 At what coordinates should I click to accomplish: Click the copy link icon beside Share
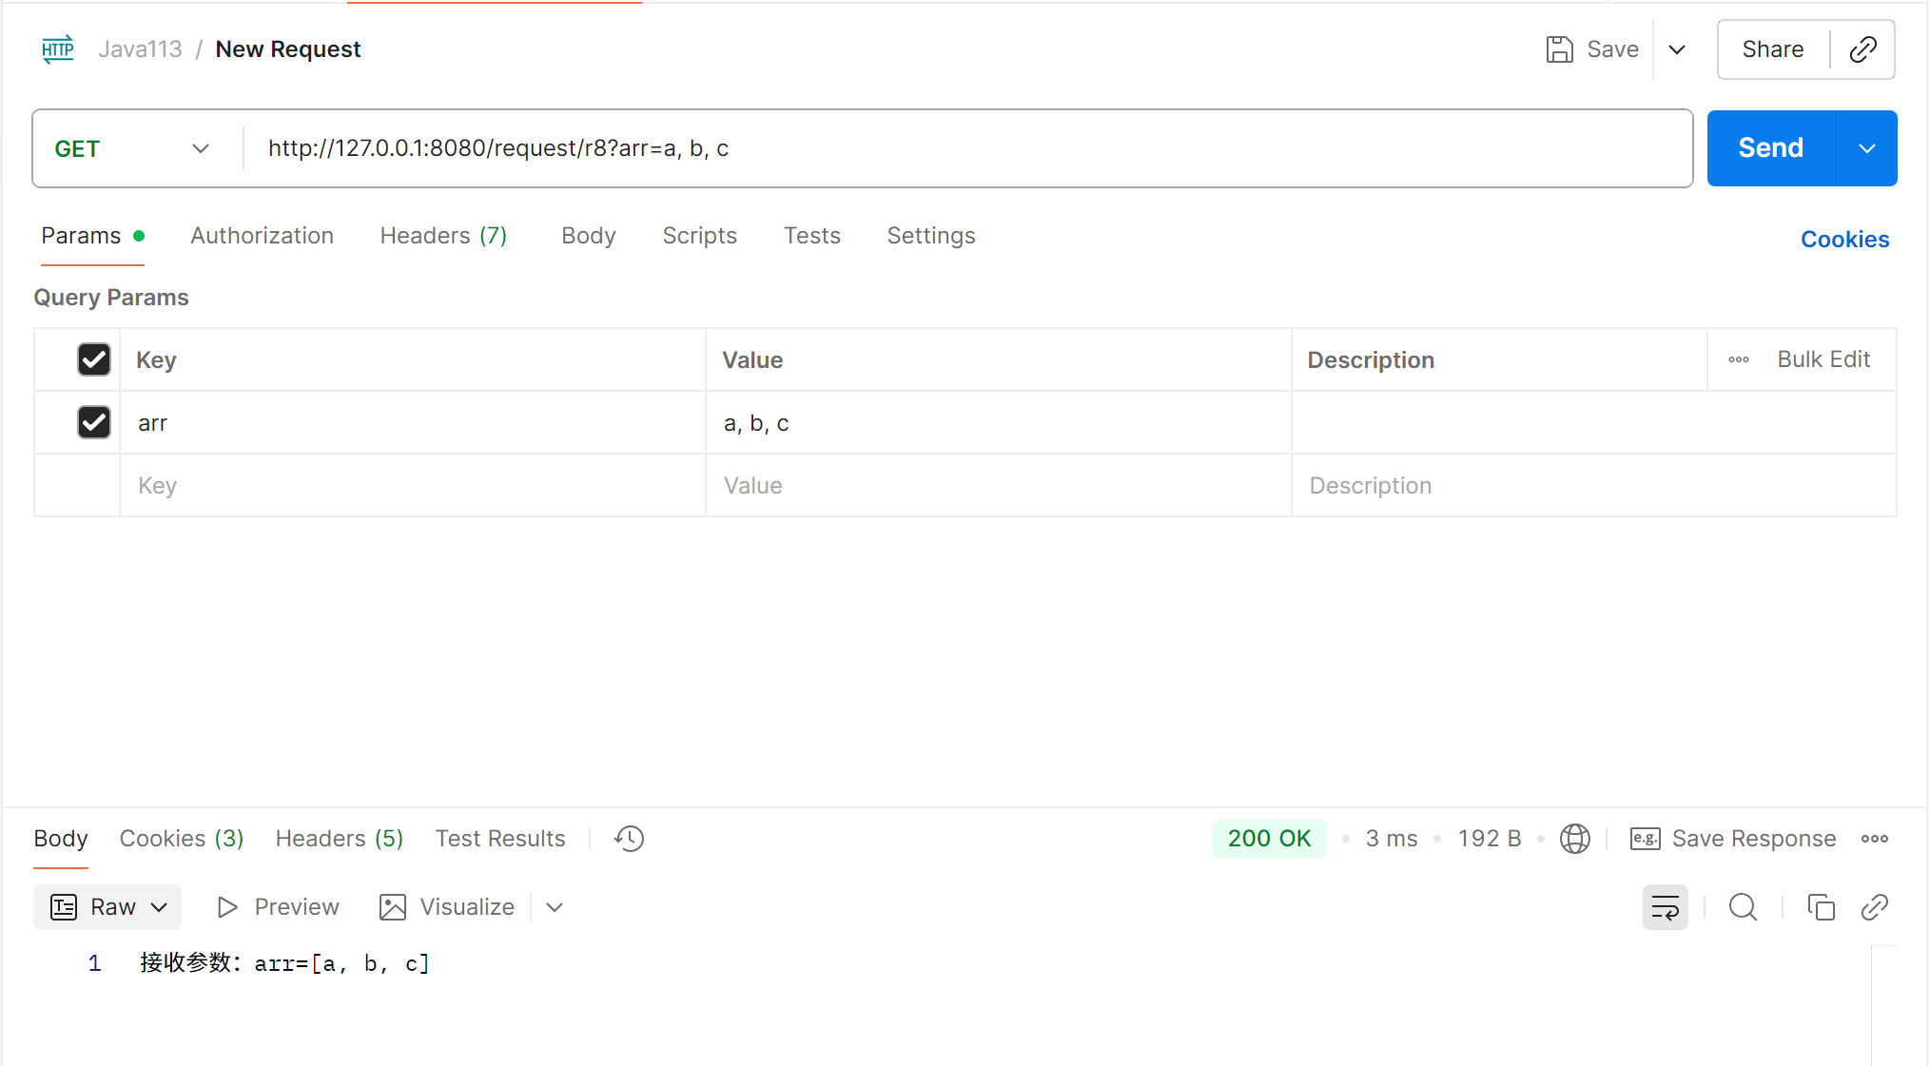[x=1862, y=49]
